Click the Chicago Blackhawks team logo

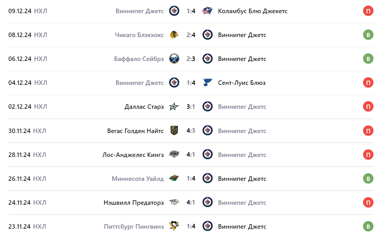pyautogui.click(x=174, y=35)
